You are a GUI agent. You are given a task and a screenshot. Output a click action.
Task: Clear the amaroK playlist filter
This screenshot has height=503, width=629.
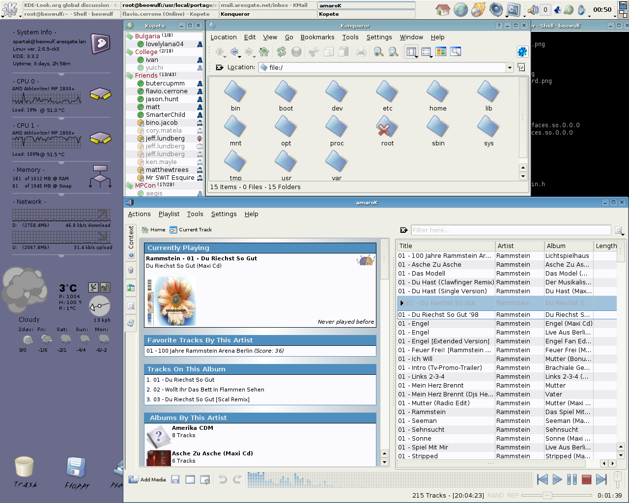pyautogui.click(x=404, y=230)
